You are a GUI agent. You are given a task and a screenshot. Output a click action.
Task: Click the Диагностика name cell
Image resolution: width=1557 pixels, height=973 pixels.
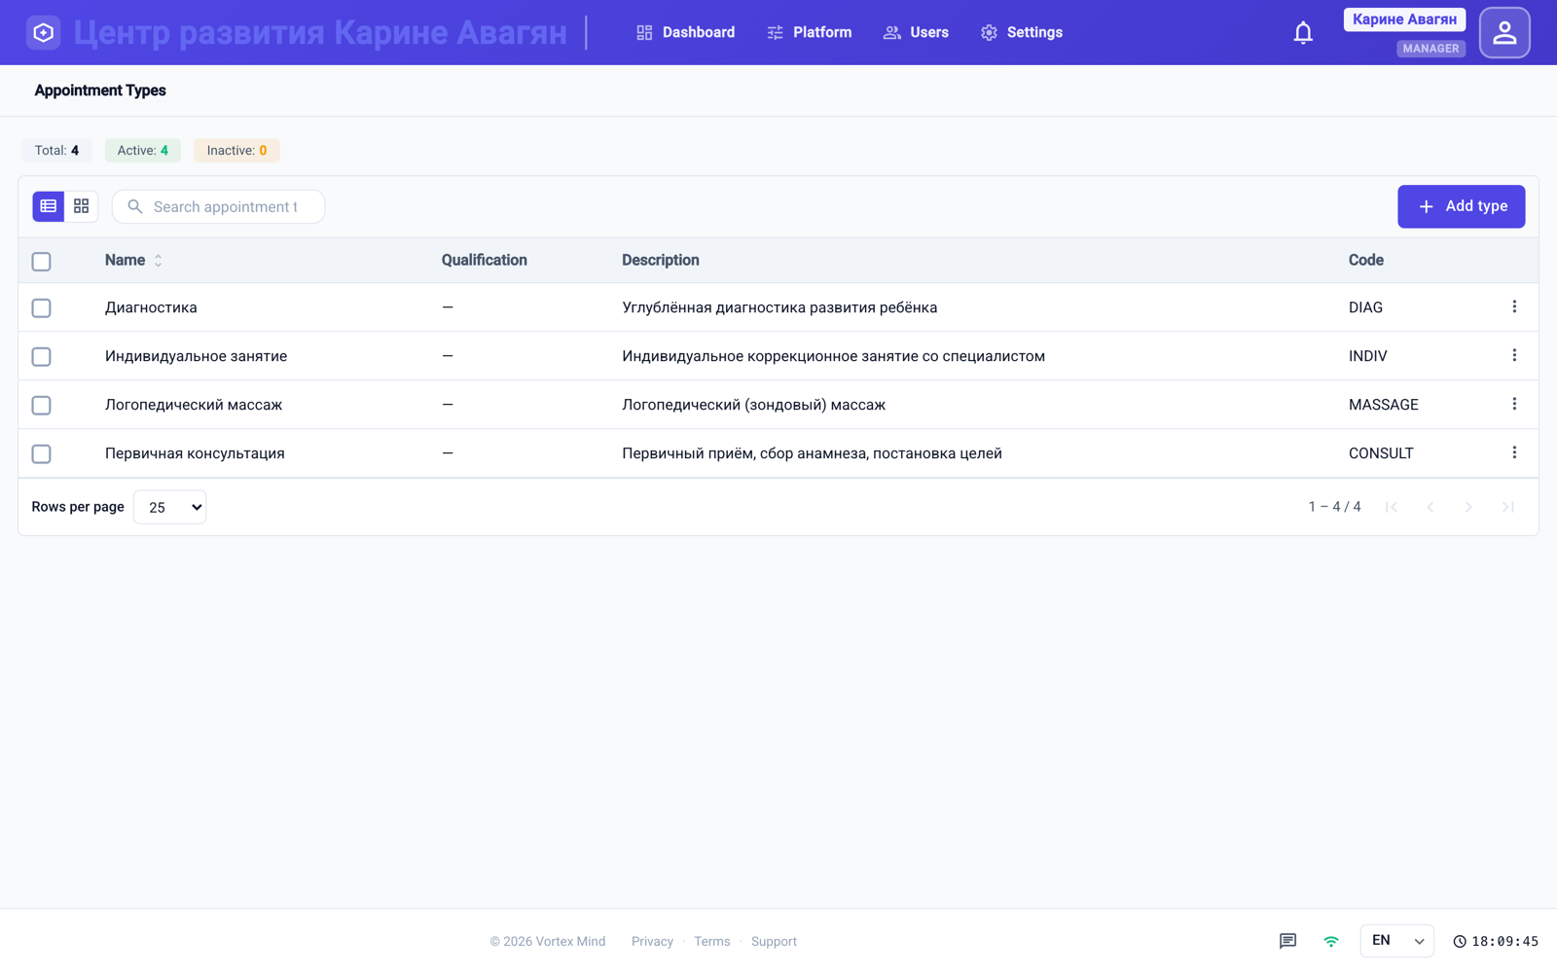[x=151, y=307]
